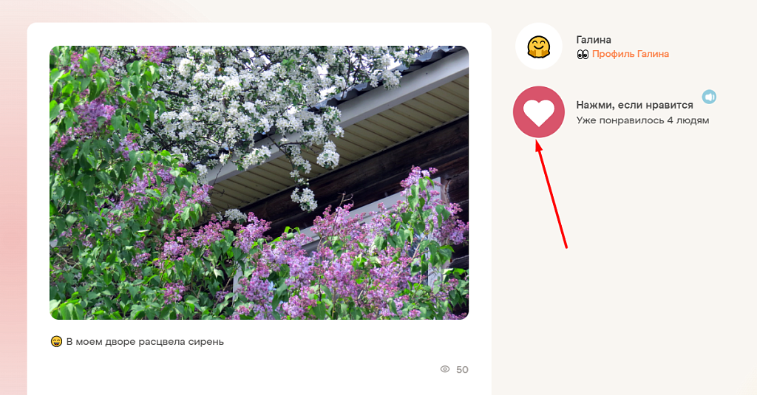Screen dimensions: 757x395
Task: Open Галина's hugging emoji avatar
Action: tap(539, 47)
